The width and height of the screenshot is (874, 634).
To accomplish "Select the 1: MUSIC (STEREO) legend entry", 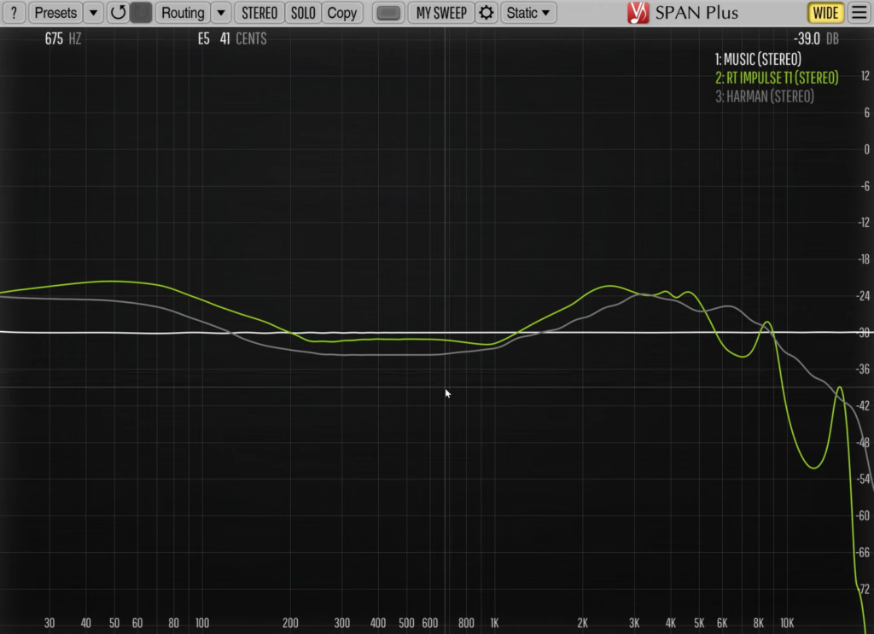I will click(x=758, y=59).
